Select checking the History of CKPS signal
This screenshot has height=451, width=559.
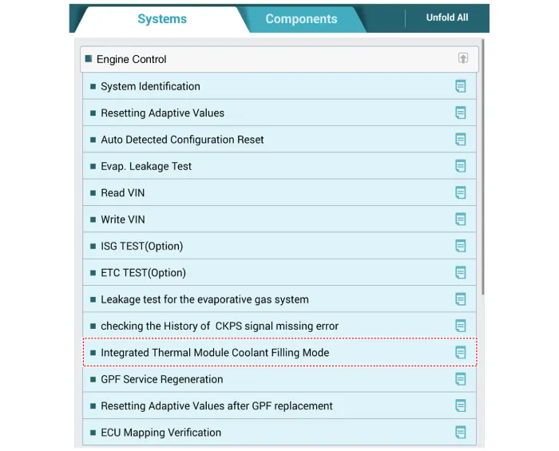(x=220, y=326)
